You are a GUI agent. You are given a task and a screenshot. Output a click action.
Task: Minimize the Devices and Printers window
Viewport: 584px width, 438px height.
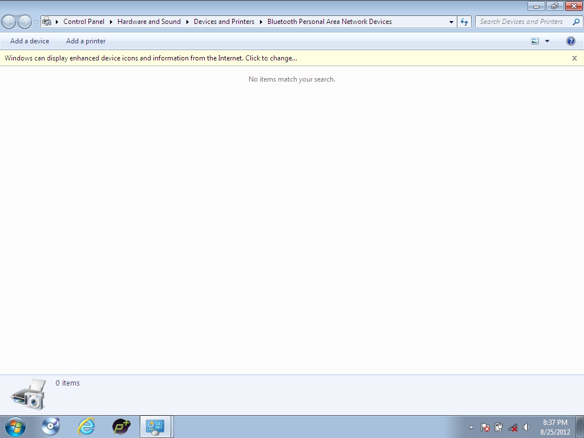536,6
